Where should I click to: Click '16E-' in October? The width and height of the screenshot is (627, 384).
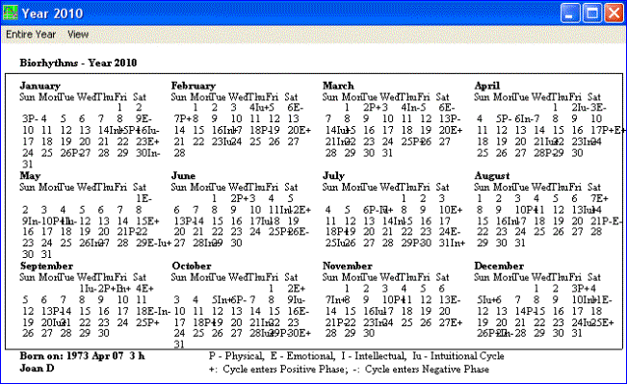click(x=298, y=311)
